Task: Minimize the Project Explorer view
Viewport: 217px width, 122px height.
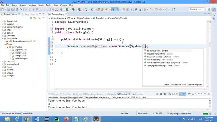Action: click(x=40, y=14)
